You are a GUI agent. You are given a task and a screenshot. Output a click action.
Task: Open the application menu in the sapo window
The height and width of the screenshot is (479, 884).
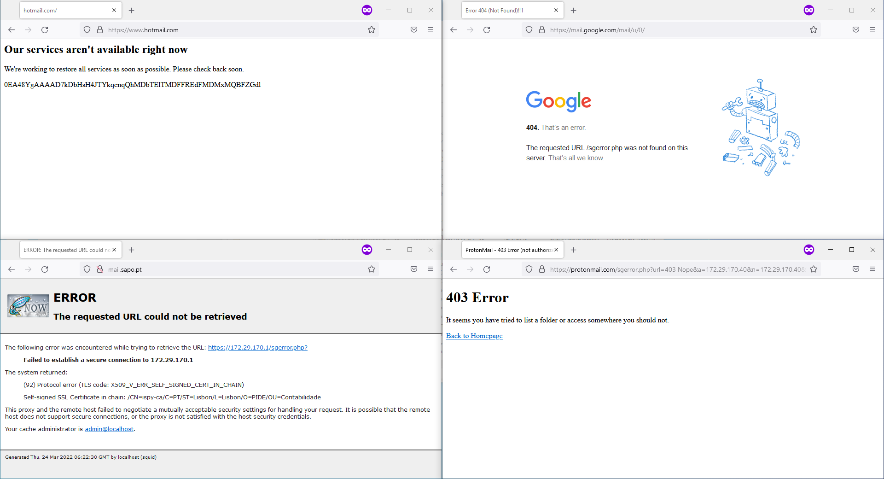click(430, 269)
